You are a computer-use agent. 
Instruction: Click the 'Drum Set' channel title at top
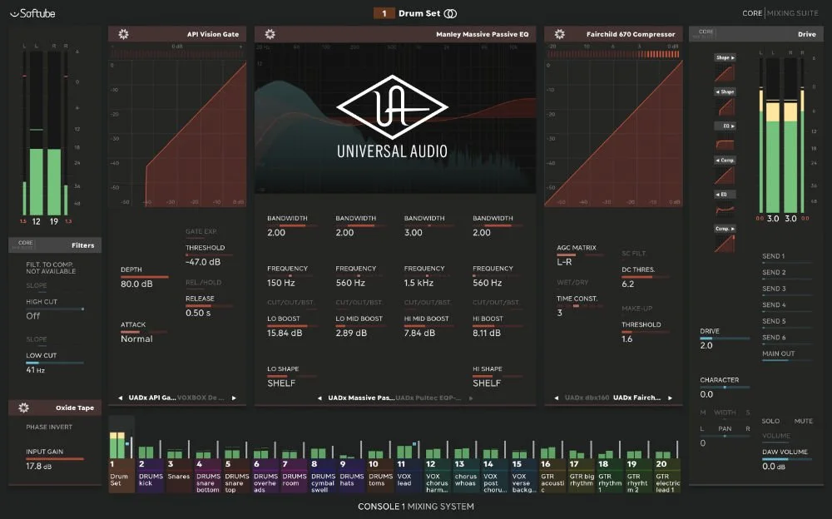coord(419,13)
